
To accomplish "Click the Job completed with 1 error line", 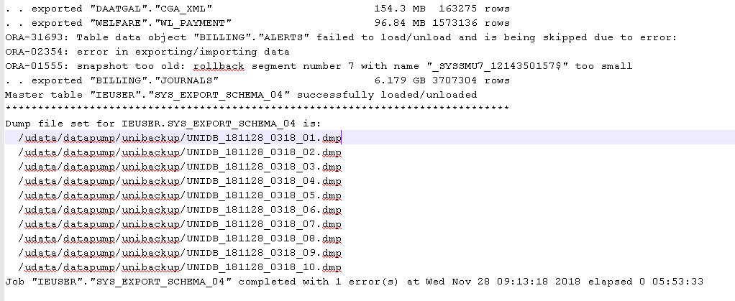I will pyautogui.click(x=355, y=282).
